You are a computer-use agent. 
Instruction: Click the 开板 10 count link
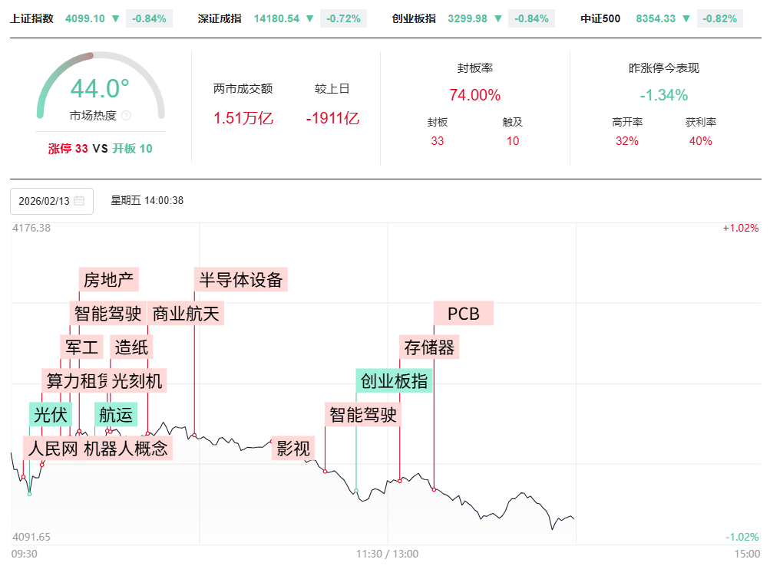(133, 149)
